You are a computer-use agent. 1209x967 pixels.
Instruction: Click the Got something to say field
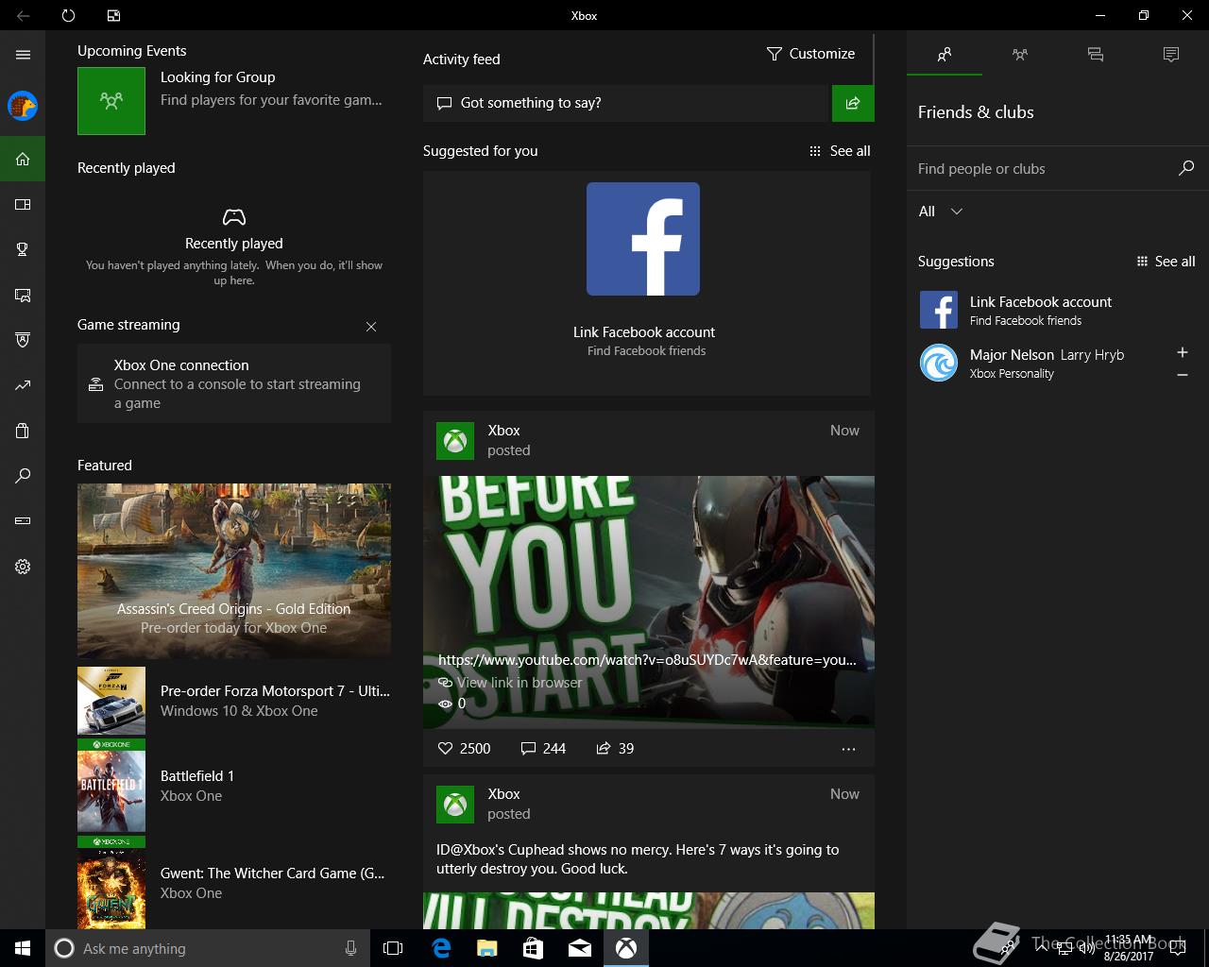pyautogui.click(x=626, y=103)
